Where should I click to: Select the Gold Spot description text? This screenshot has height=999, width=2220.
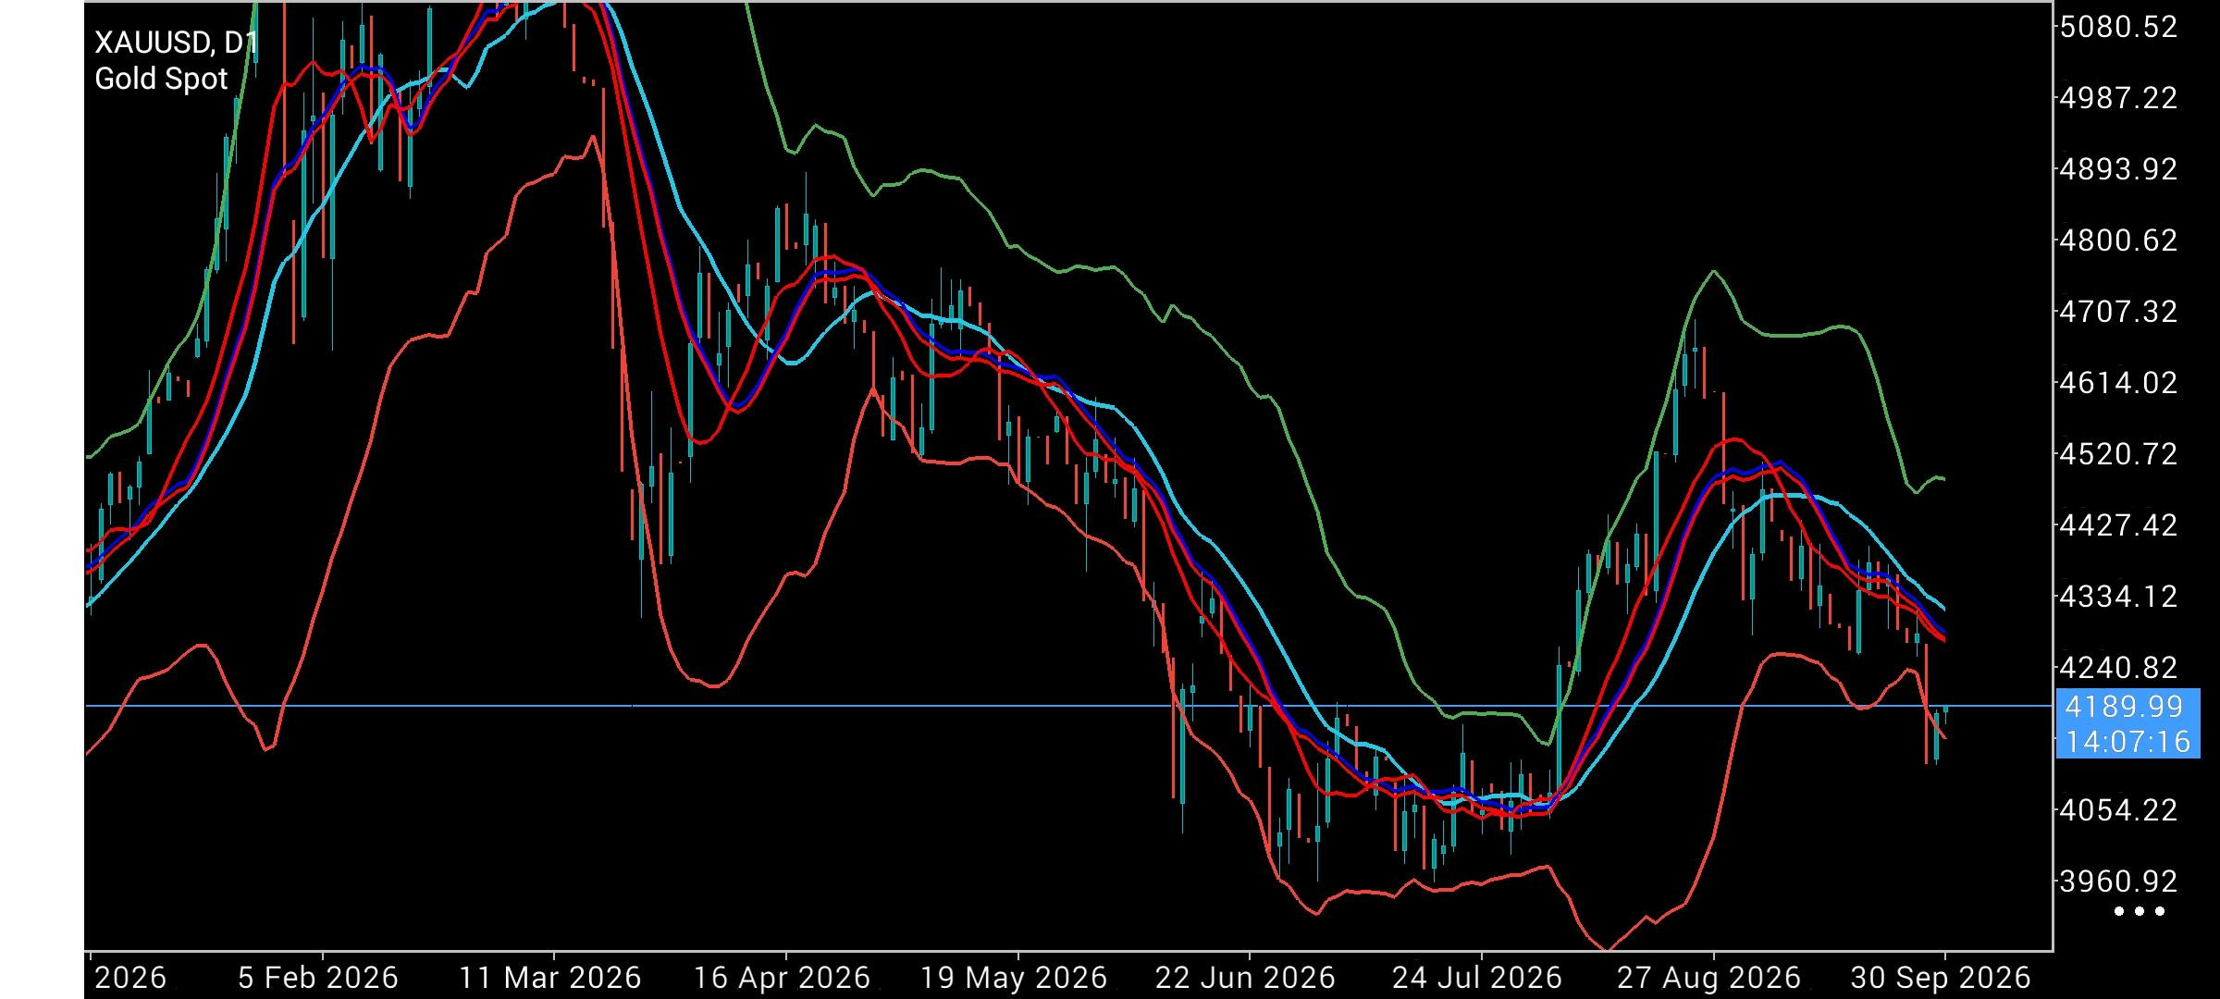pyautogui.click(x=161, y=80)
